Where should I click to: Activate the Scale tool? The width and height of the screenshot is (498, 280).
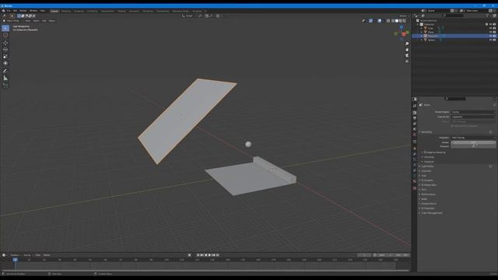5,57
